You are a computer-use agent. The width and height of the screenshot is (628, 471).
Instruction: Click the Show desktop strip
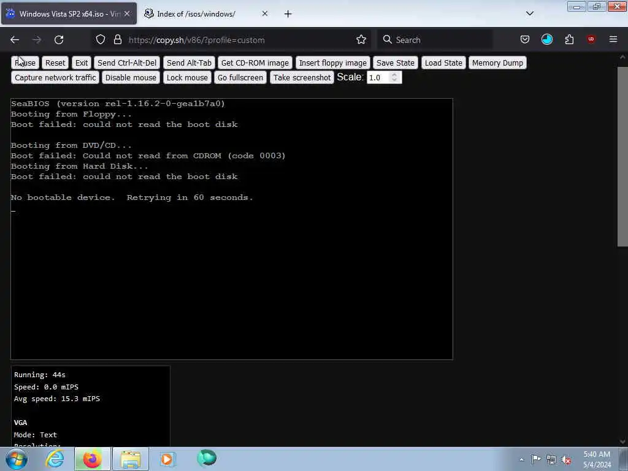pyautogui.click(x=624, y=459)
